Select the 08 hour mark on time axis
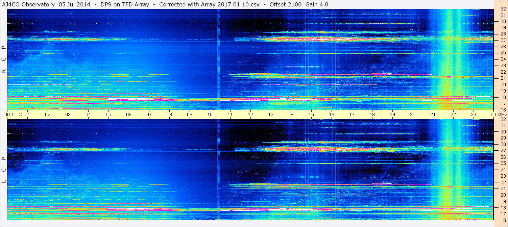This screenshot has height=227, width=508. click(x=169, y=115)
